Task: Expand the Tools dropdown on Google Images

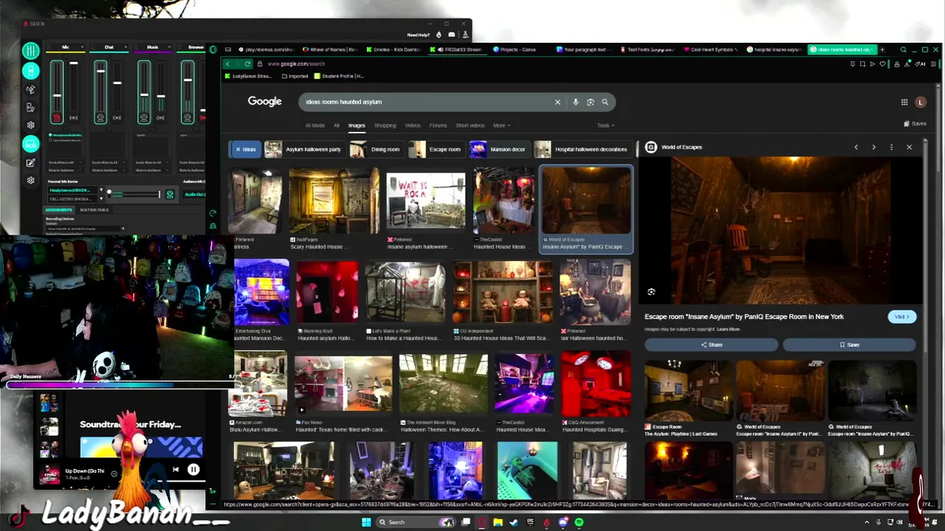Action: pos(605,125)
